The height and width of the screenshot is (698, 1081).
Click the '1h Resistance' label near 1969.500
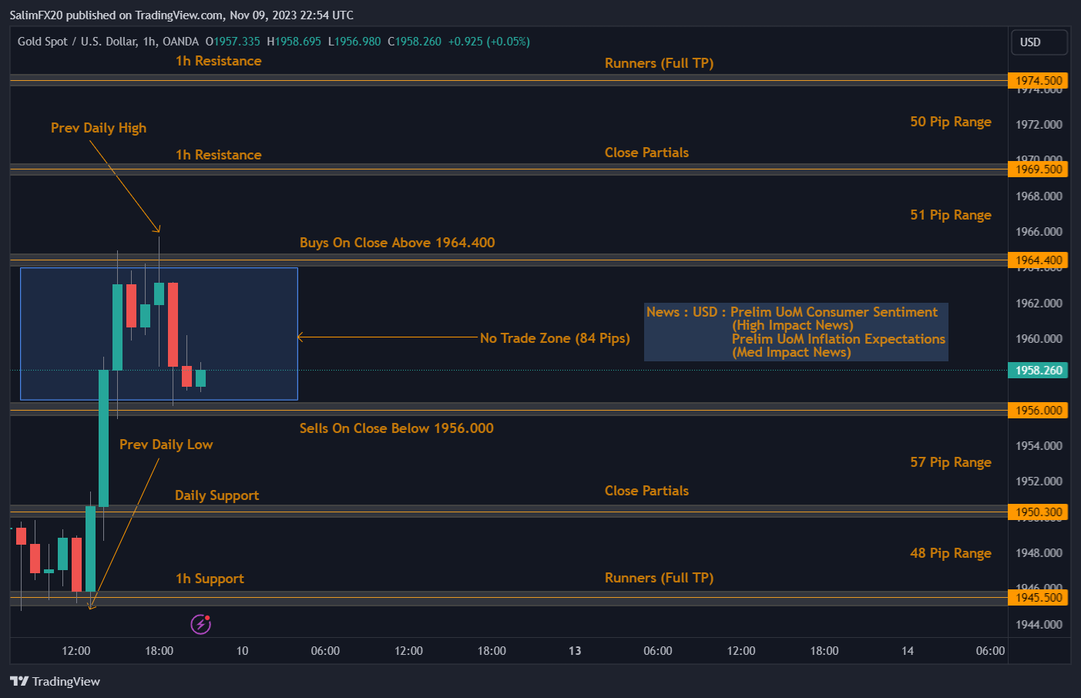(x=218, y=155)
